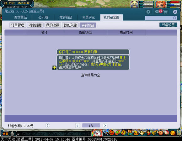
Task: Open 公示期 tab
Action: click(x=43, y=17)
